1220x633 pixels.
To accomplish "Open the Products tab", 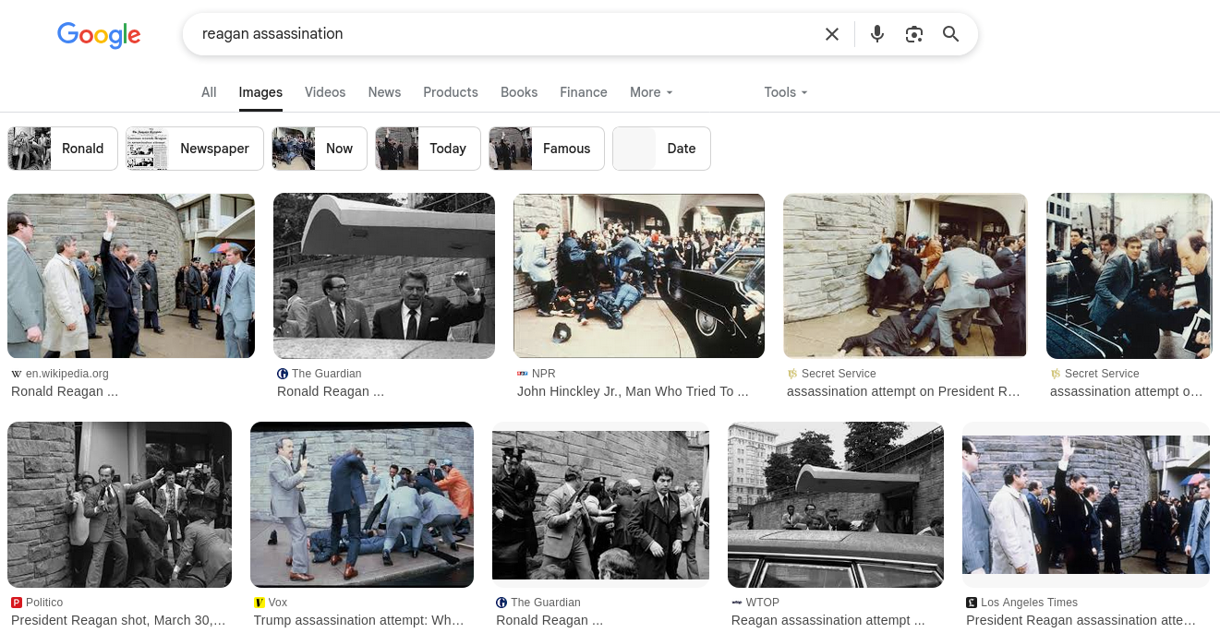I will click(451, 92).
